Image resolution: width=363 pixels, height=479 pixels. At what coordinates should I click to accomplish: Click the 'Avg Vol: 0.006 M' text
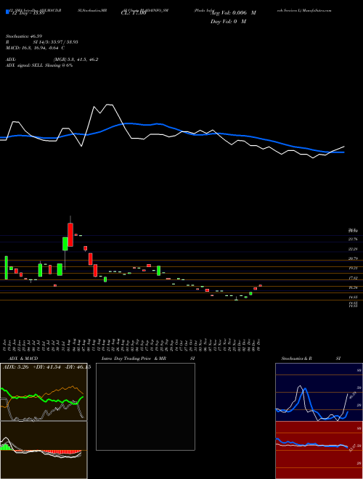233,13
